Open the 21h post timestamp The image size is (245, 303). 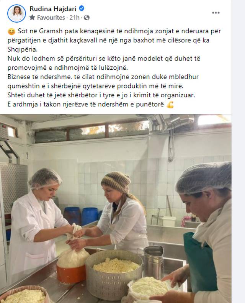(x=74, y=18)
